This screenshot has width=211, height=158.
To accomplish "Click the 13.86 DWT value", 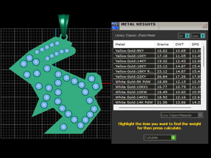I will tap(181, 102).
